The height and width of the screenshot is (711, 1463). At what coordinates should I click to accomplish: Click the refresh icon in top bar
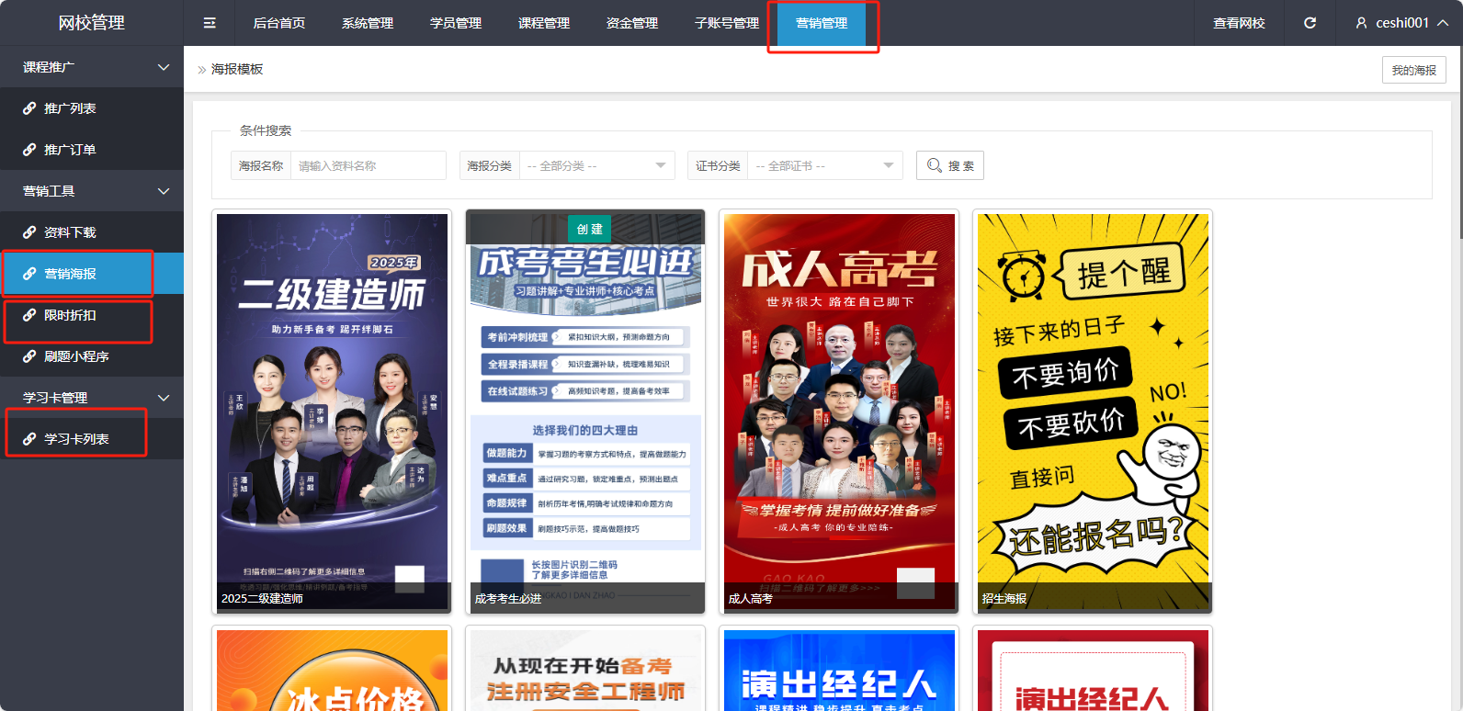pos(1310,23)
